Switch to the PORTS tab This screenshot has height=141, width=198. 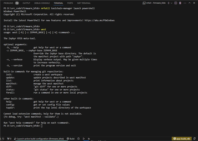(x=70, y=3)
